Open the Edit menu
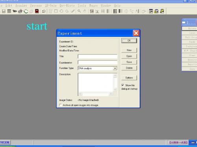Image resolution: width=197 pixels, height=147 pixels. click(9, 5)
